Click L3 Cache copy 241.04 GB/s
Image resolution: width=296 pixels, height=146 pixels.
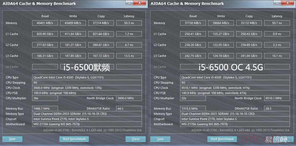point(249,56)
